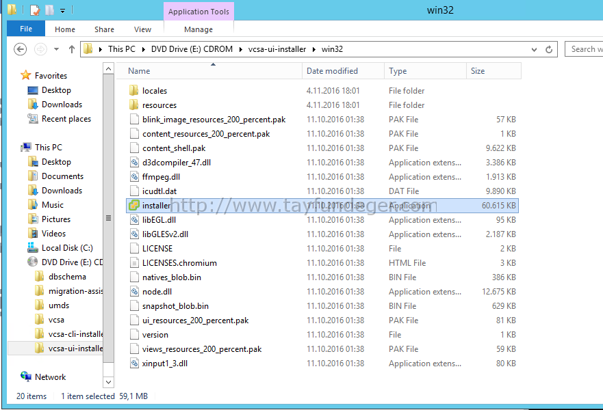Switch to the Share ribbon tab
The height and width of the screenshot is (410, 603).
click(104, 29)
